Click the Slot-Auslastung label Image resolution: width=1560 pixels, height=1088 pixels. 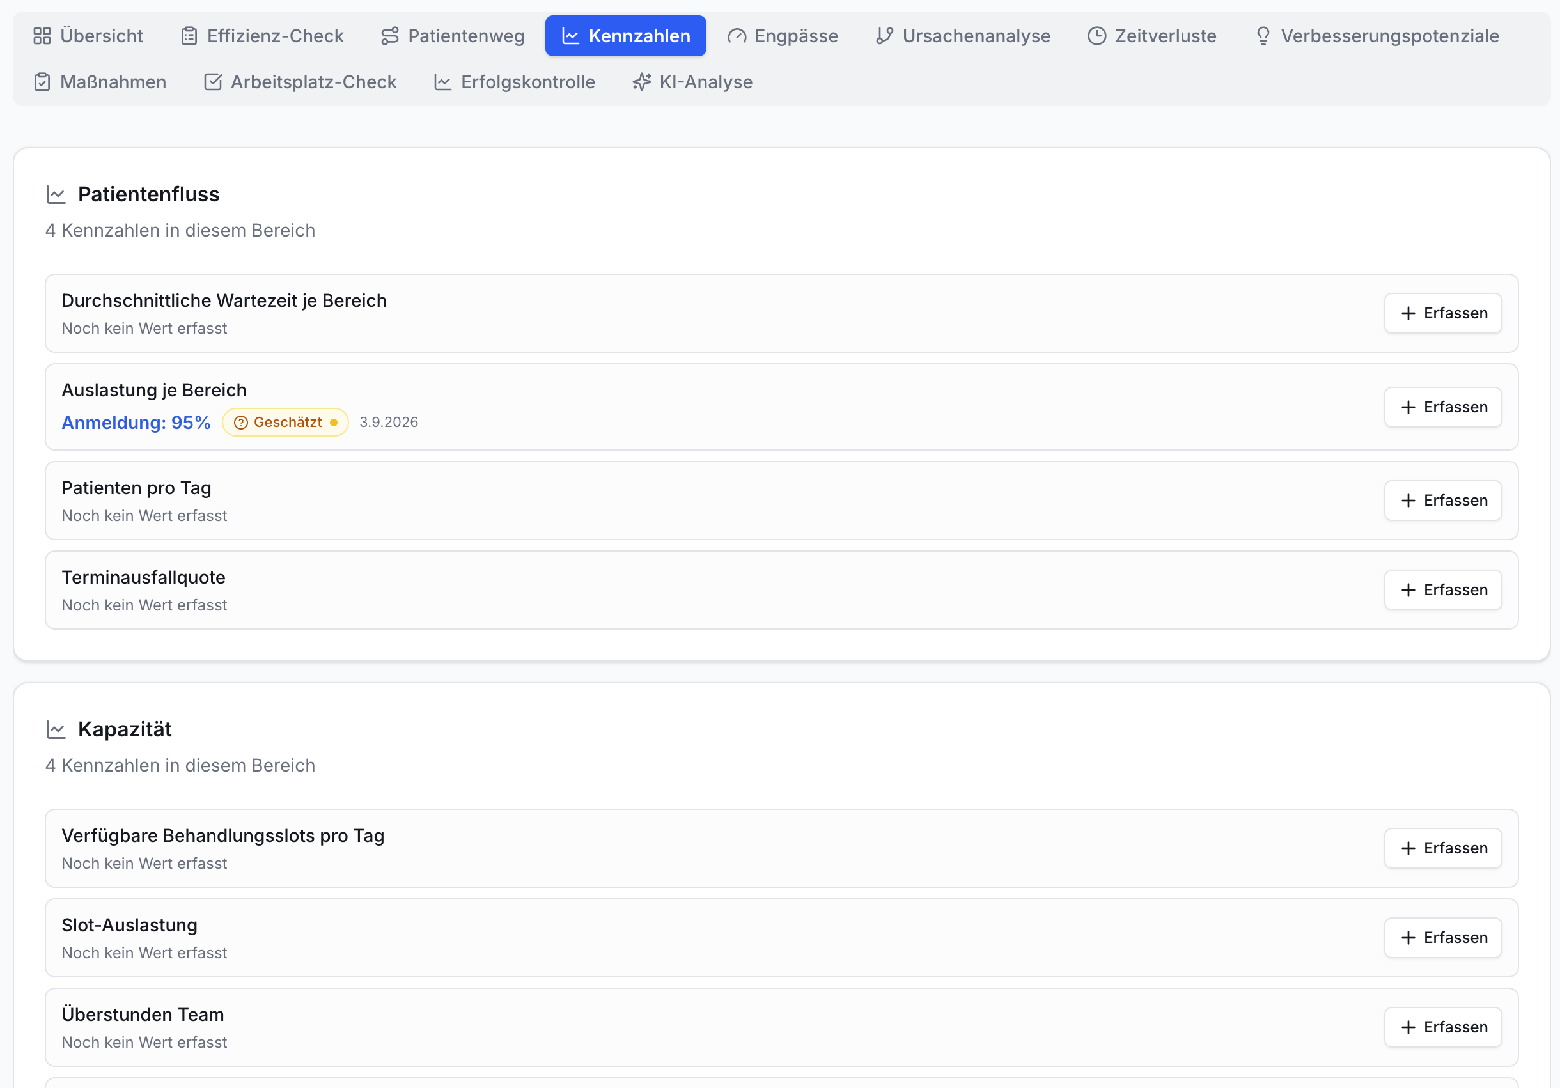click(130, 925)
